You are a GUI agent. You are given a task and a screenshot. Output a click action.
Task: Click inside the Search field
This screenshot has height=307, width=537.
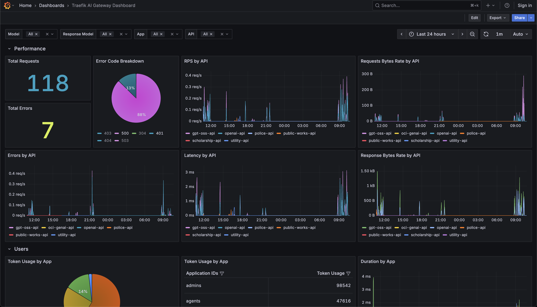point(426,5)
